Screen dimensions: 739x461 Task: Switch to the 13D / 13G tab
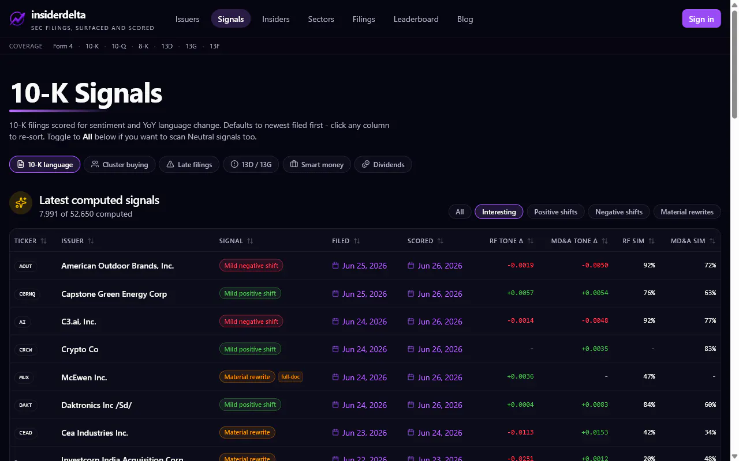pyautogui.click(x=251, y=164)
